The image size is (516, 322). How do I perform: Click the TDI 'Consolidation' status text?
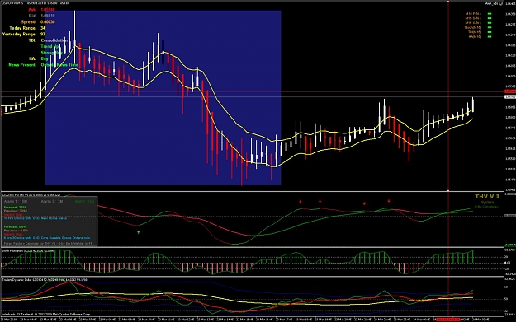pyautogui.click(x=54, y=40)
